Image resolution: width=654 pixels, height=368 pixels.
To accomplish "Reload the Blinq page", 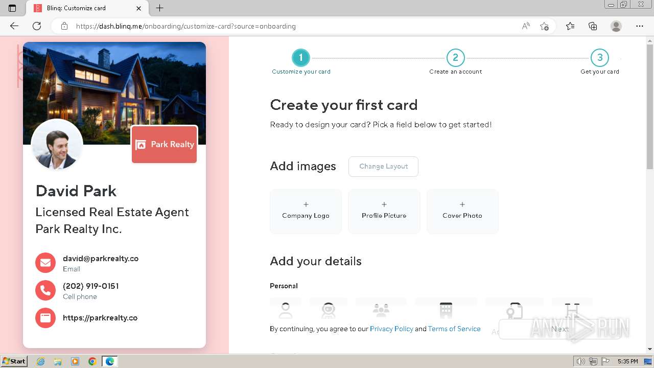I will point(37,26).
